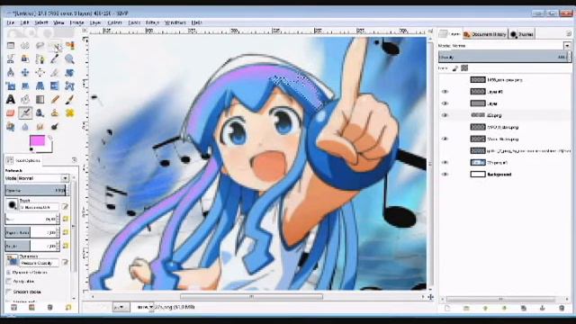Select the Alignment tool
Image resolution: width=576 pixels, height=324 pixels.
click(40, 72)
